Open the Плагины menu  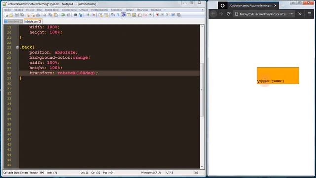tap(142, 10)
